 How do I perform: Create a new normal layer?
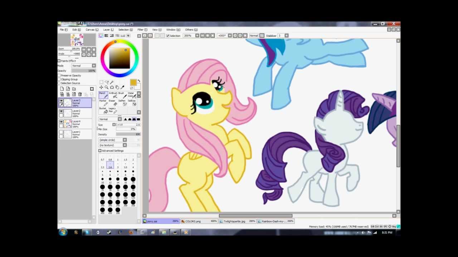[x=62, y=89]
